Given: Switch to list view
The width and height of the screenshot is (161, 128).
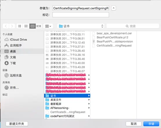Looking at the screenshot, I should coord(26,26).
